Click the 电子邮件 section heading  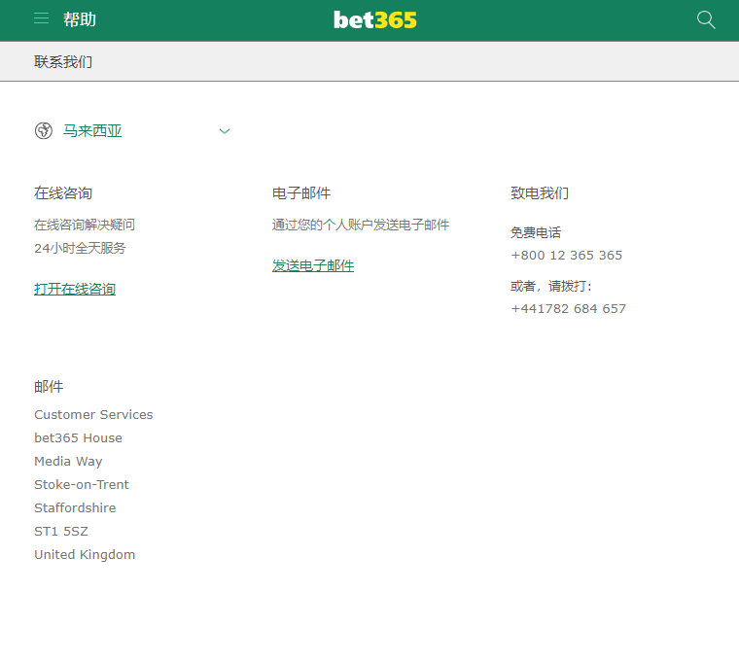pyautogui.click(x=301, y=193)
